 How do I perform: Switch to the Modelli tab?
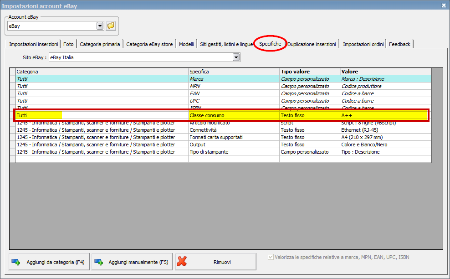tap(186, 44)
